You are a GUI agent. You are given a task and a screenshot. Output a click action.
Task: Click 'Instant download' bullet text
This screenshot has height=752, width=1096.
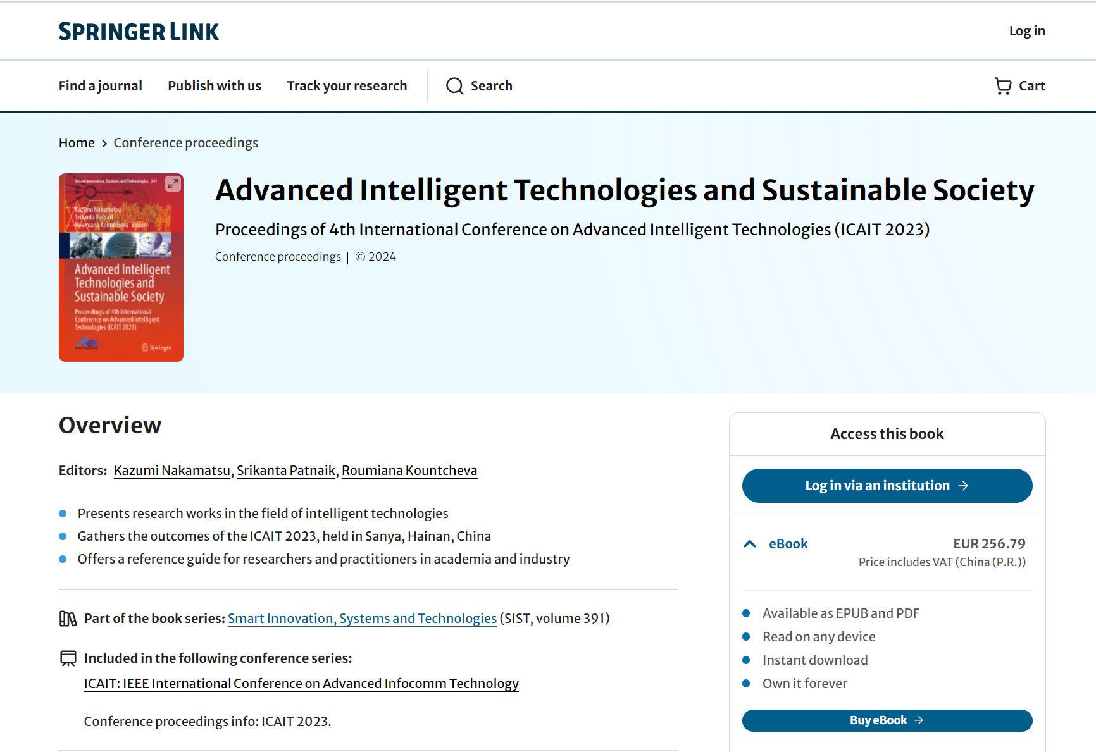click(815, 660)
